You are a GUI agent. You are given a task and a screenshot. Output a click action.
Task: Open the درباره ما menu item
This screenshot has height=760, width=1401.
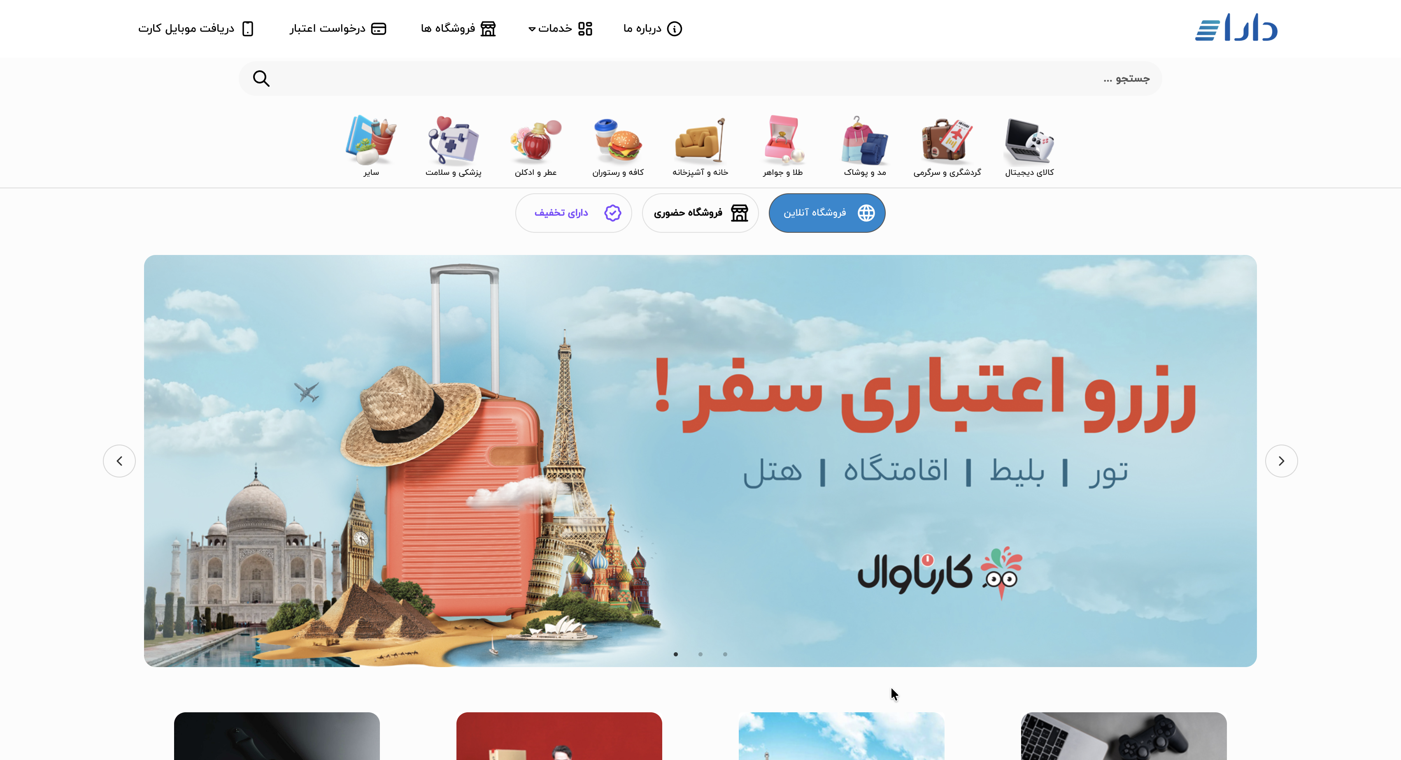(652, 28)
